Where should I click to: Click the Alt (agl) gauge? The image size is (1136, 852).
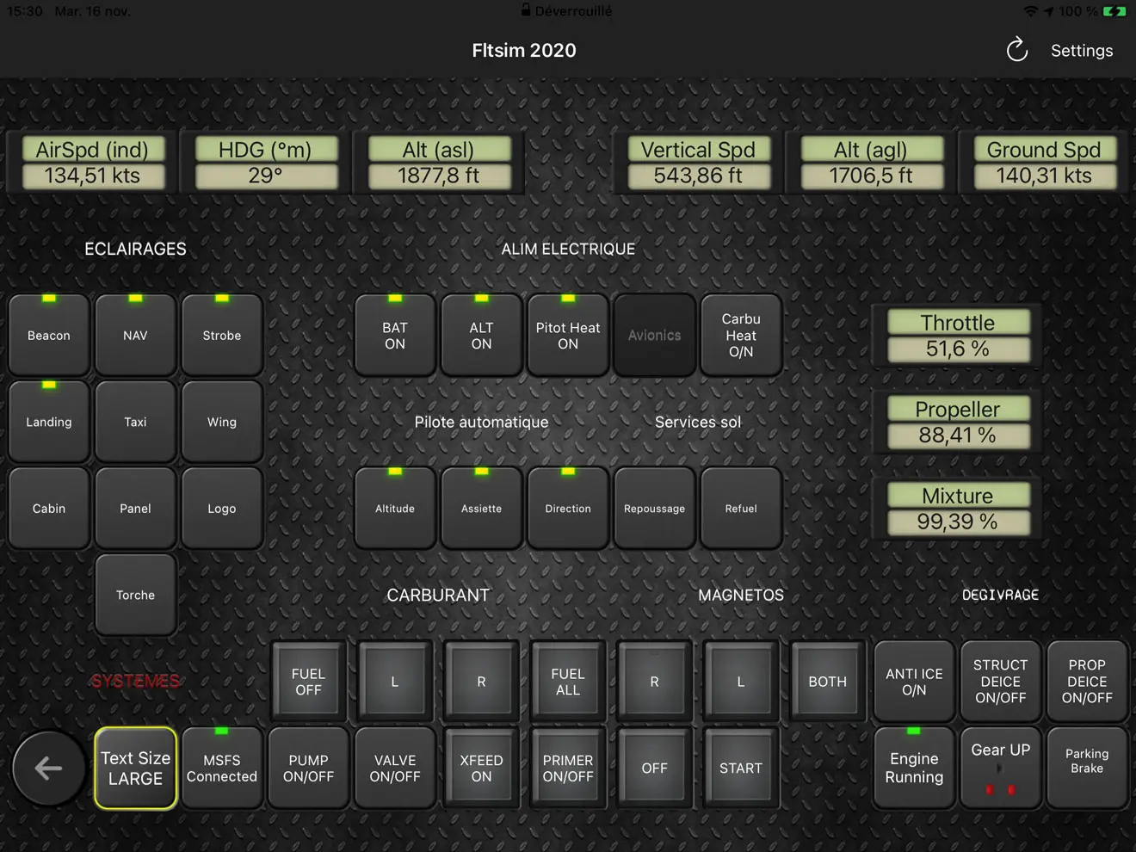pos(871,163)
